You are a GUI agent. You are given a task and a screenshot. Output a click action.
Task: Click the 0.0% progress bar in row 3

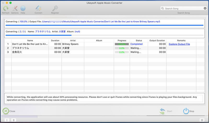(122, 52)
